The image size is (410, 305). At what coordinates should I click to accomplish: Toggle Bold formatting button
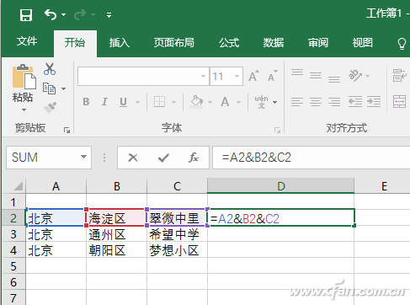point(86,102)
